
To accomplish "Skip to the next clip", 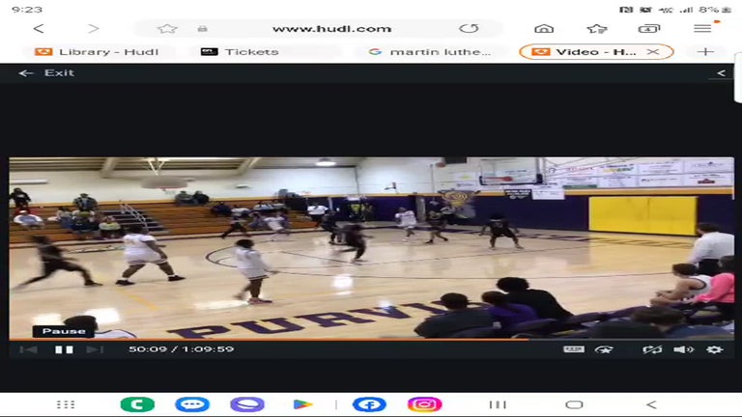I will pyautogui.click(x=95, y=349).
